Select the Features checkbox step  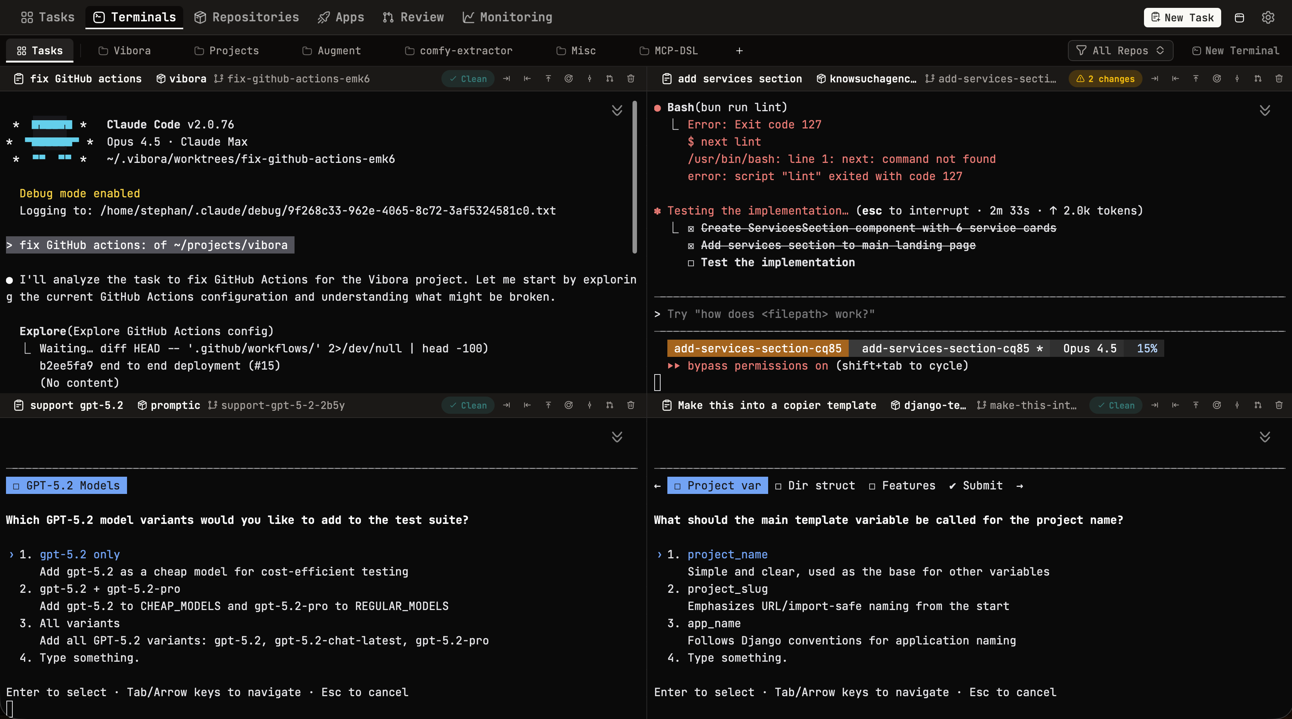[902, 485]
